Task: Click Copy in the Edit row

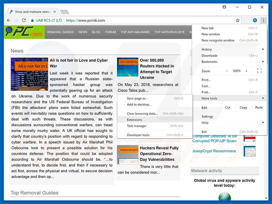Action: [x=243, y=107]
